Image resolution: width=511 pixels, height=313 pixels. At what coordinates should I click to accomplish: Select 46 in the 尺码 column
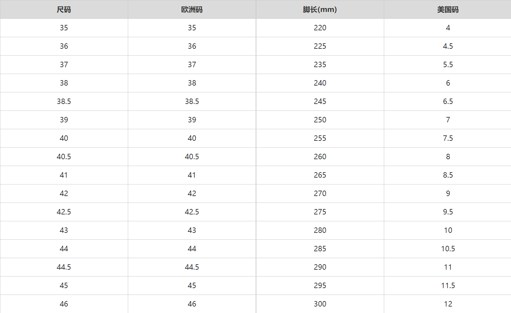[64, 304]
